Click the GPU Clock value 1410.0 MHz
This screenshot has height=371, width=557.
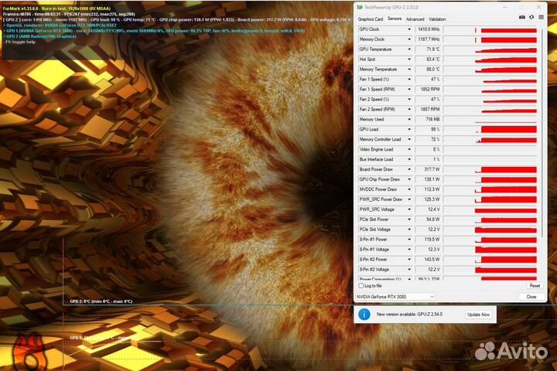coord(428,29)
